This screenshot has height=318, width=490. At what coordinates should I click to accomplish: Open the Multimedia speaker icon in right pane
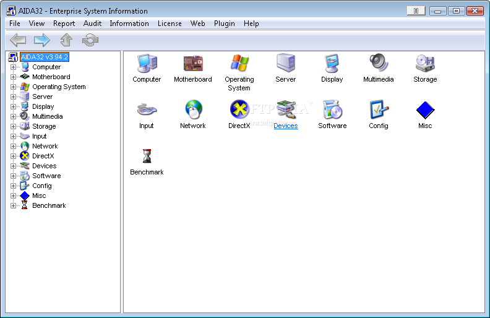tap(379, 62)
